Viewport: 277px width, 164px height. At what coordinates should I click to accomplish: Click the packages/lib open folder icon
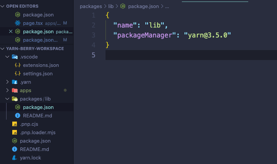15,99
